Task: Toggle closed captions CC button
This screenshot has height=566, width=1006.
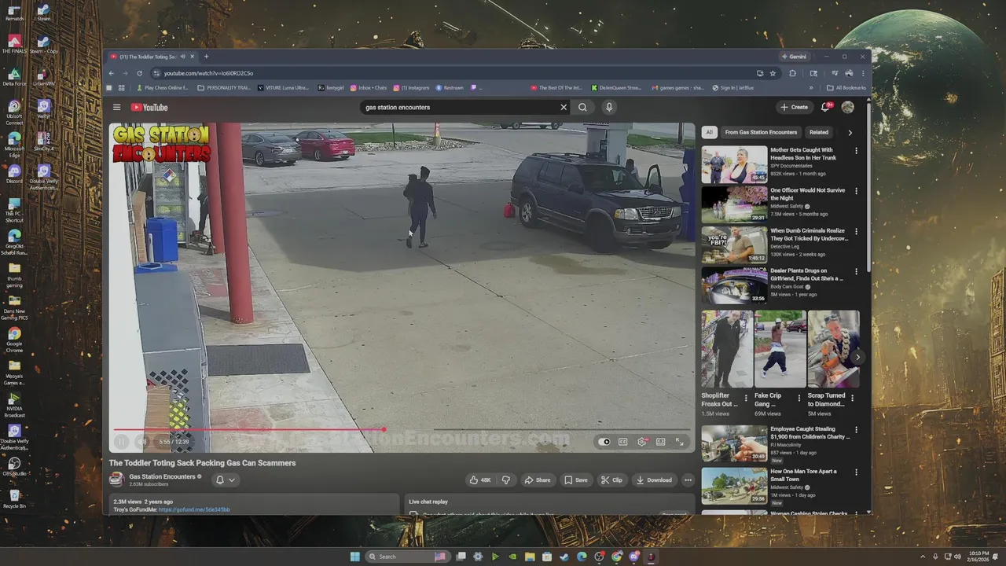Action: click(x=623, y=442)
